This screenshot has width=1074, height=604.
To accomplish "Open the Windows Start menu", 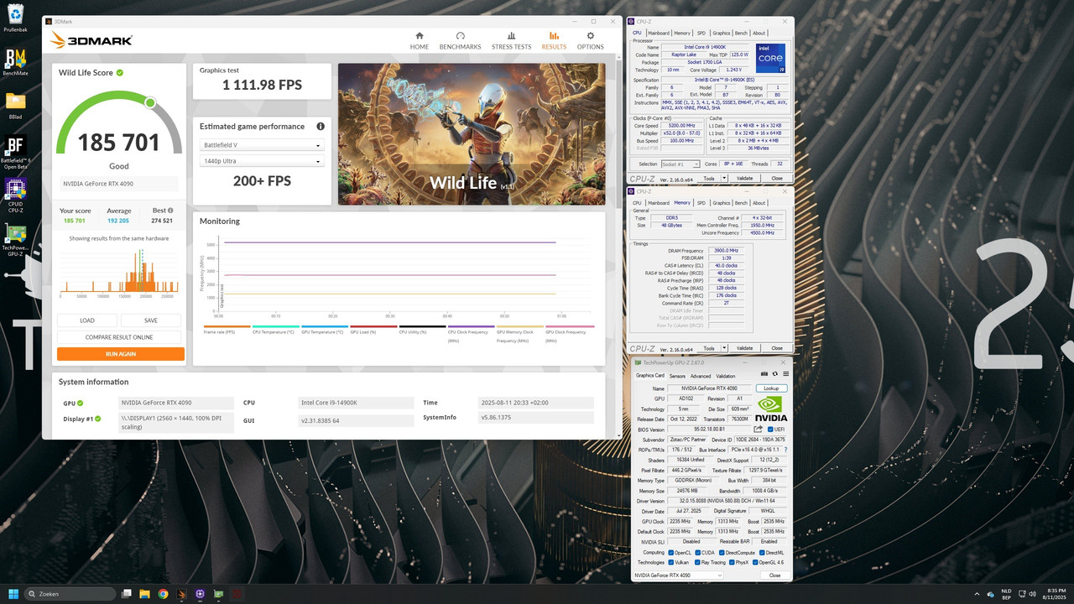I will coord(13,594).
